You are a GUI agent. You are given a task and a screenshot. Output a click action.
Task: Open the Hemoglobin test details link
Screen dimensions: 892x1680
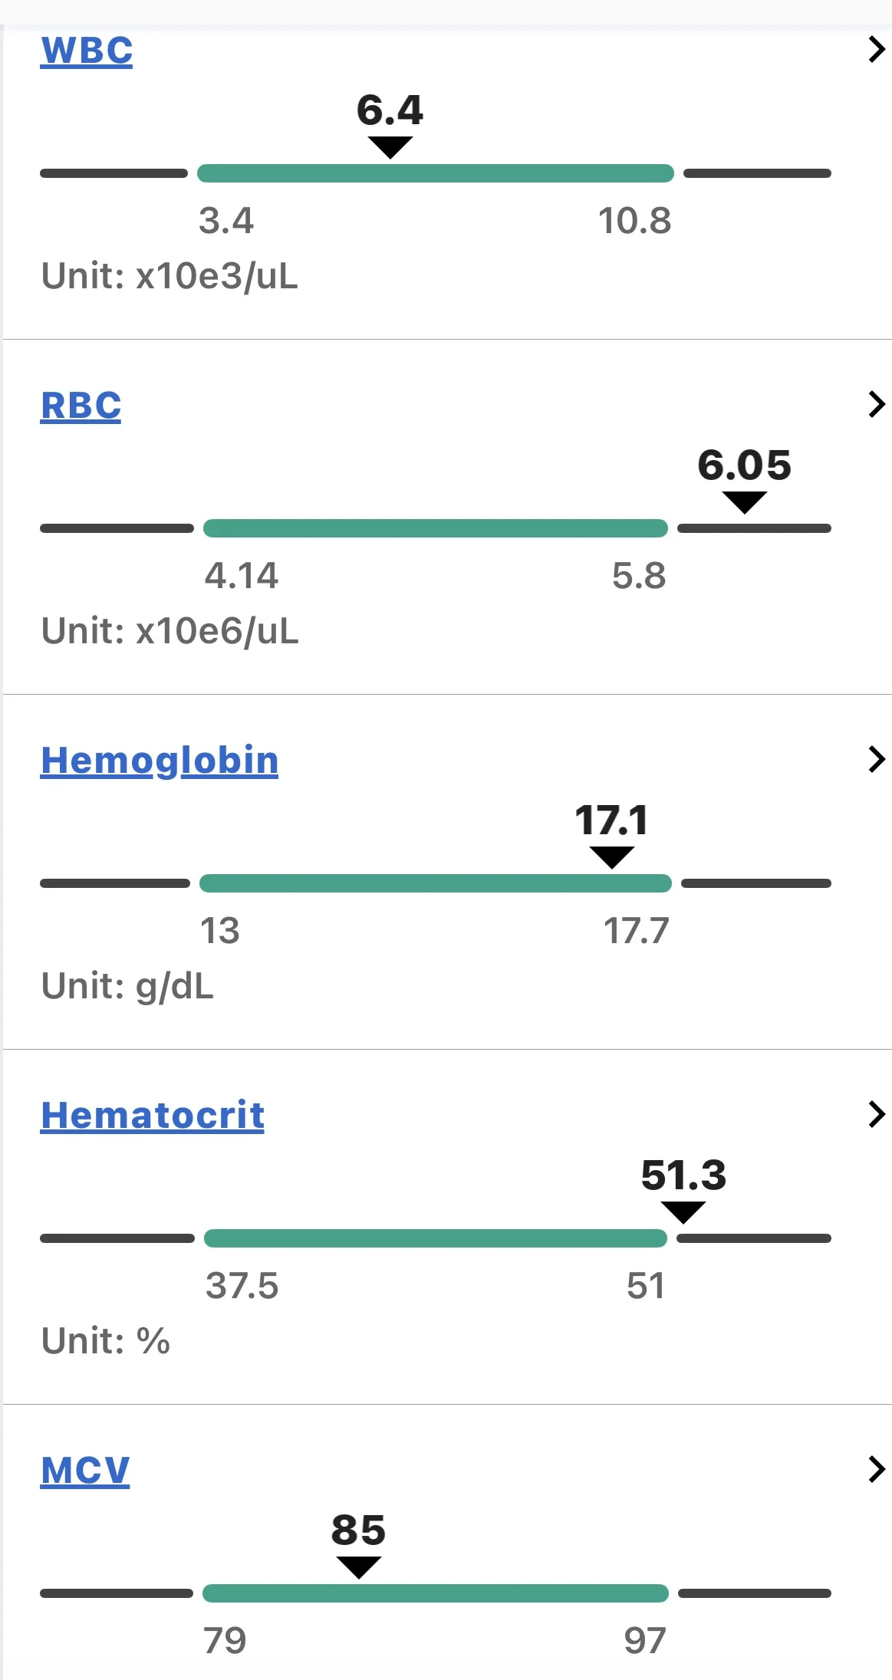(x=160, y=761)
